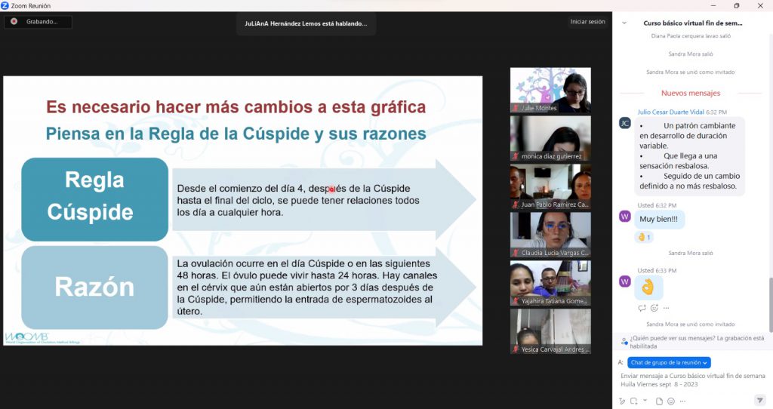Click the Usted 6:32 PM timestamp

pyautogui.click(x=657, y=205)
